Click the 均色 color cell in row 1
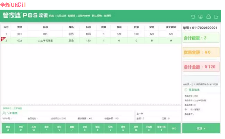This screenshot has height=139, width=225. pos(71,34)
